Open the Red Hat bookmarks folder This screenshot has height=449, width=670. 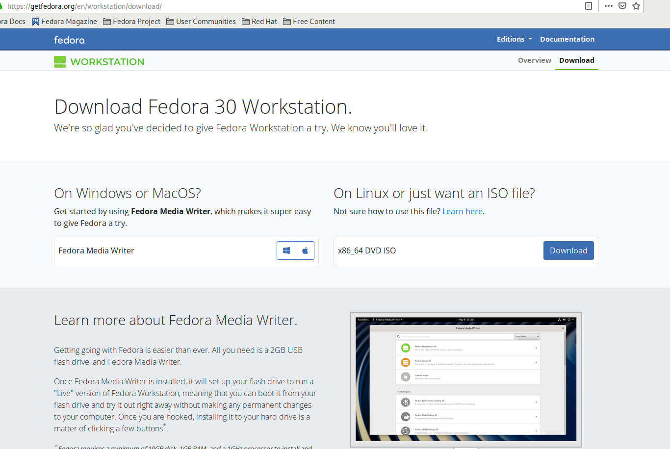pos(259,22)
